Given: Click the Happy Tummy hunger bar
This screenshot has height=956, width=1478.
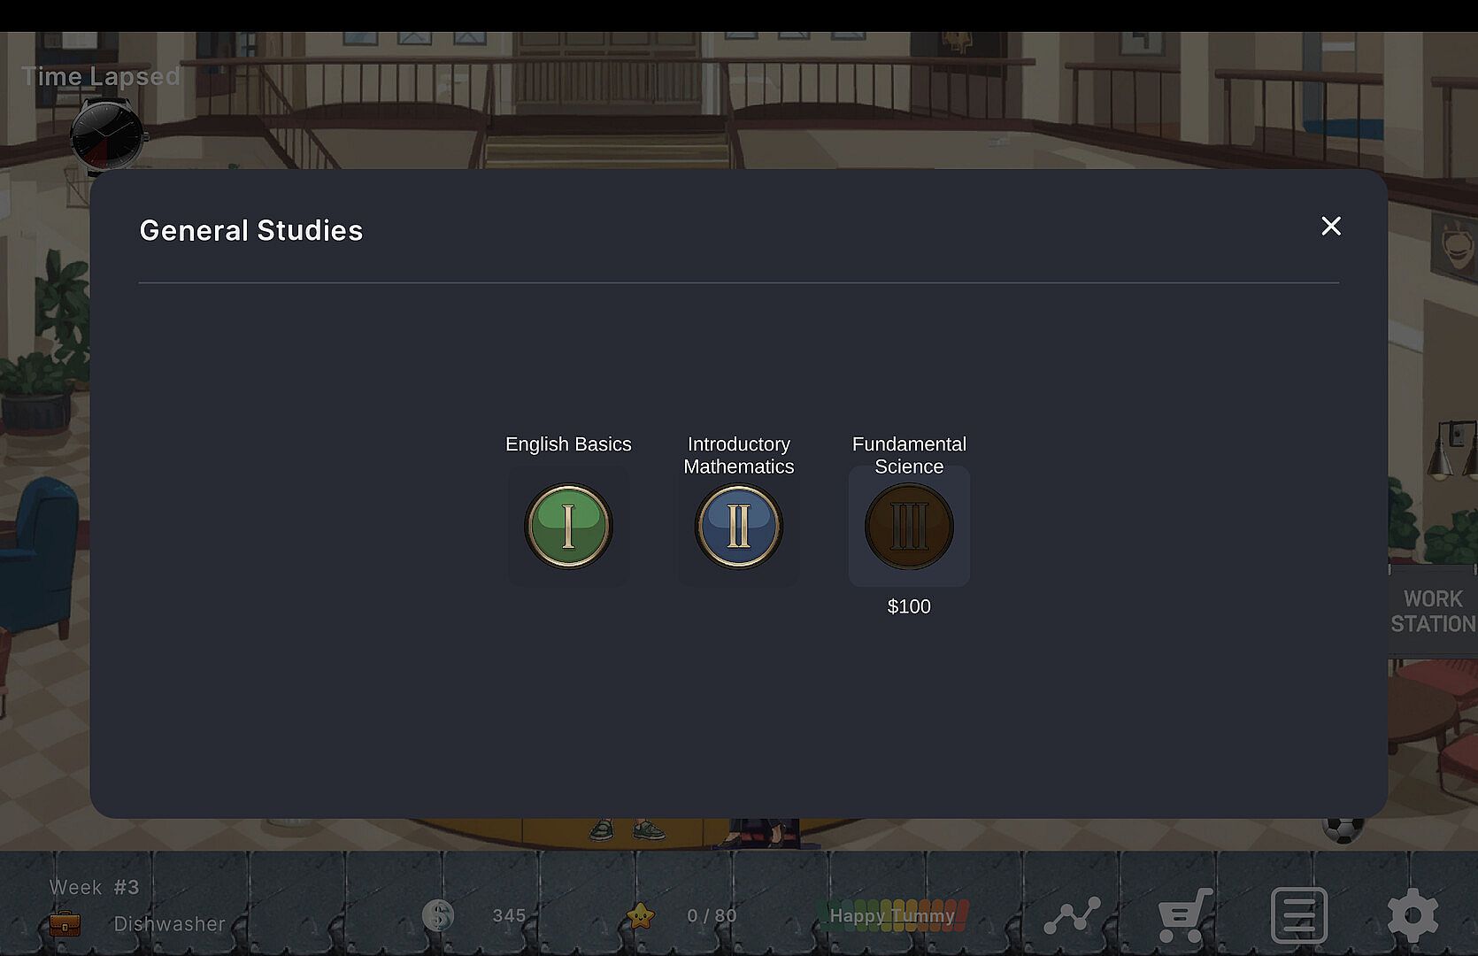Looking at the screenshot, I should point(892,915).
